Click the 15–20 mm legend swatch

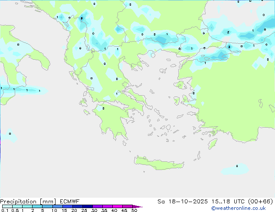click(68, 206)
